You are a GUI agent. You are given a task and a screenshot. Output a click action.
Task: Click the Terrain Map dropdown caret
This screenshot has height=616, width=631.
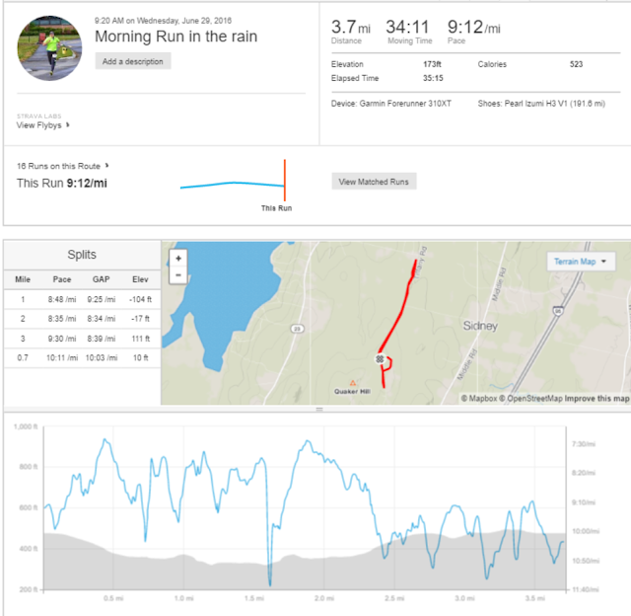pos(603,262)
